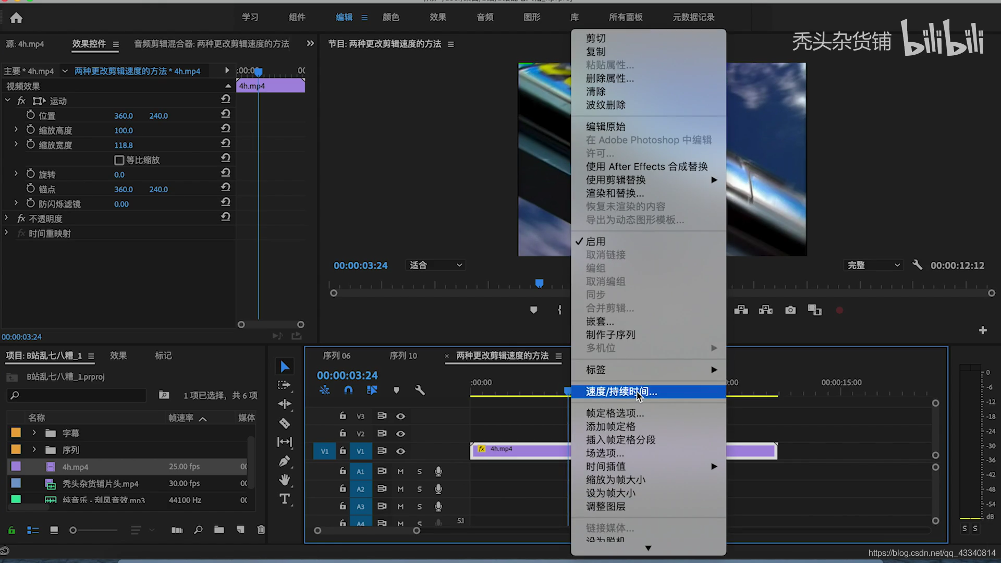This screenshot has height=563, width=1001.
Task: Expand the 字幕 folder in project
Action: pos(34,433)
